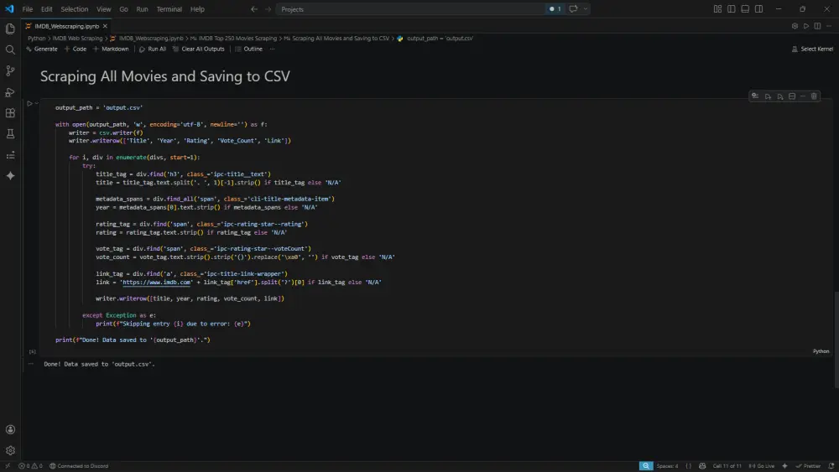Select the IMDB_Webscraping.ipynb tab
839x472 pixels.
click(66, 26)
